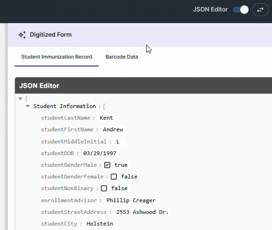
Task: Toggle the JSON Editor switch off
Action: [x=240, y=10]
